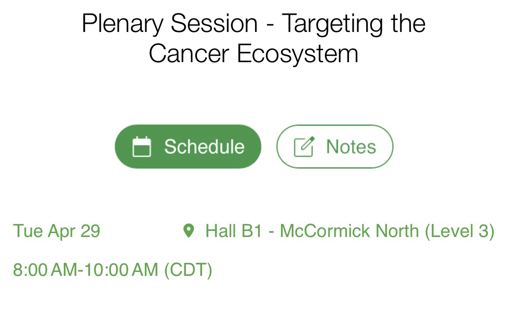The width and height of the screenshot is (508, 316).
Task: Click "Targeting the" in the session title
Action: (353, 23)
